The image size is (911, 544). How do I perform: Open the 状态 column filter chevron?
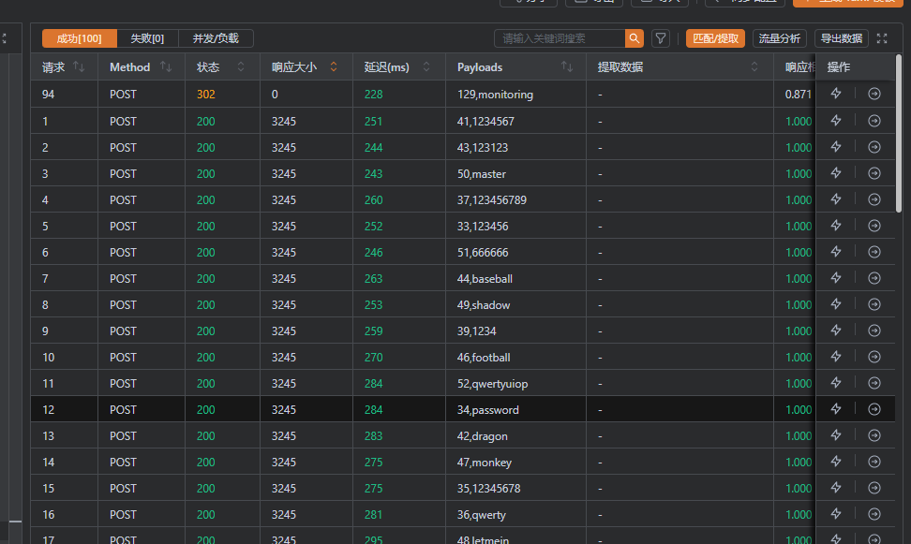coord(241,67)
